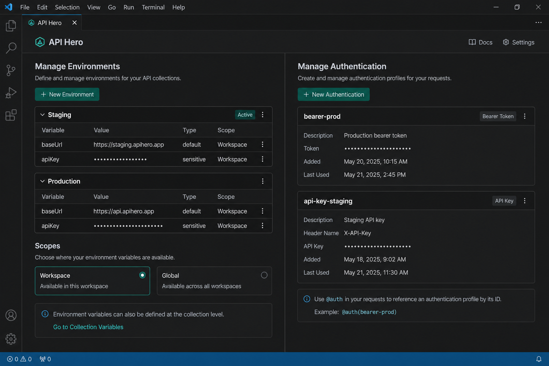549x366 pixels.
Task: Open the Manage gear in the activity bar
Action: (11, 338)
